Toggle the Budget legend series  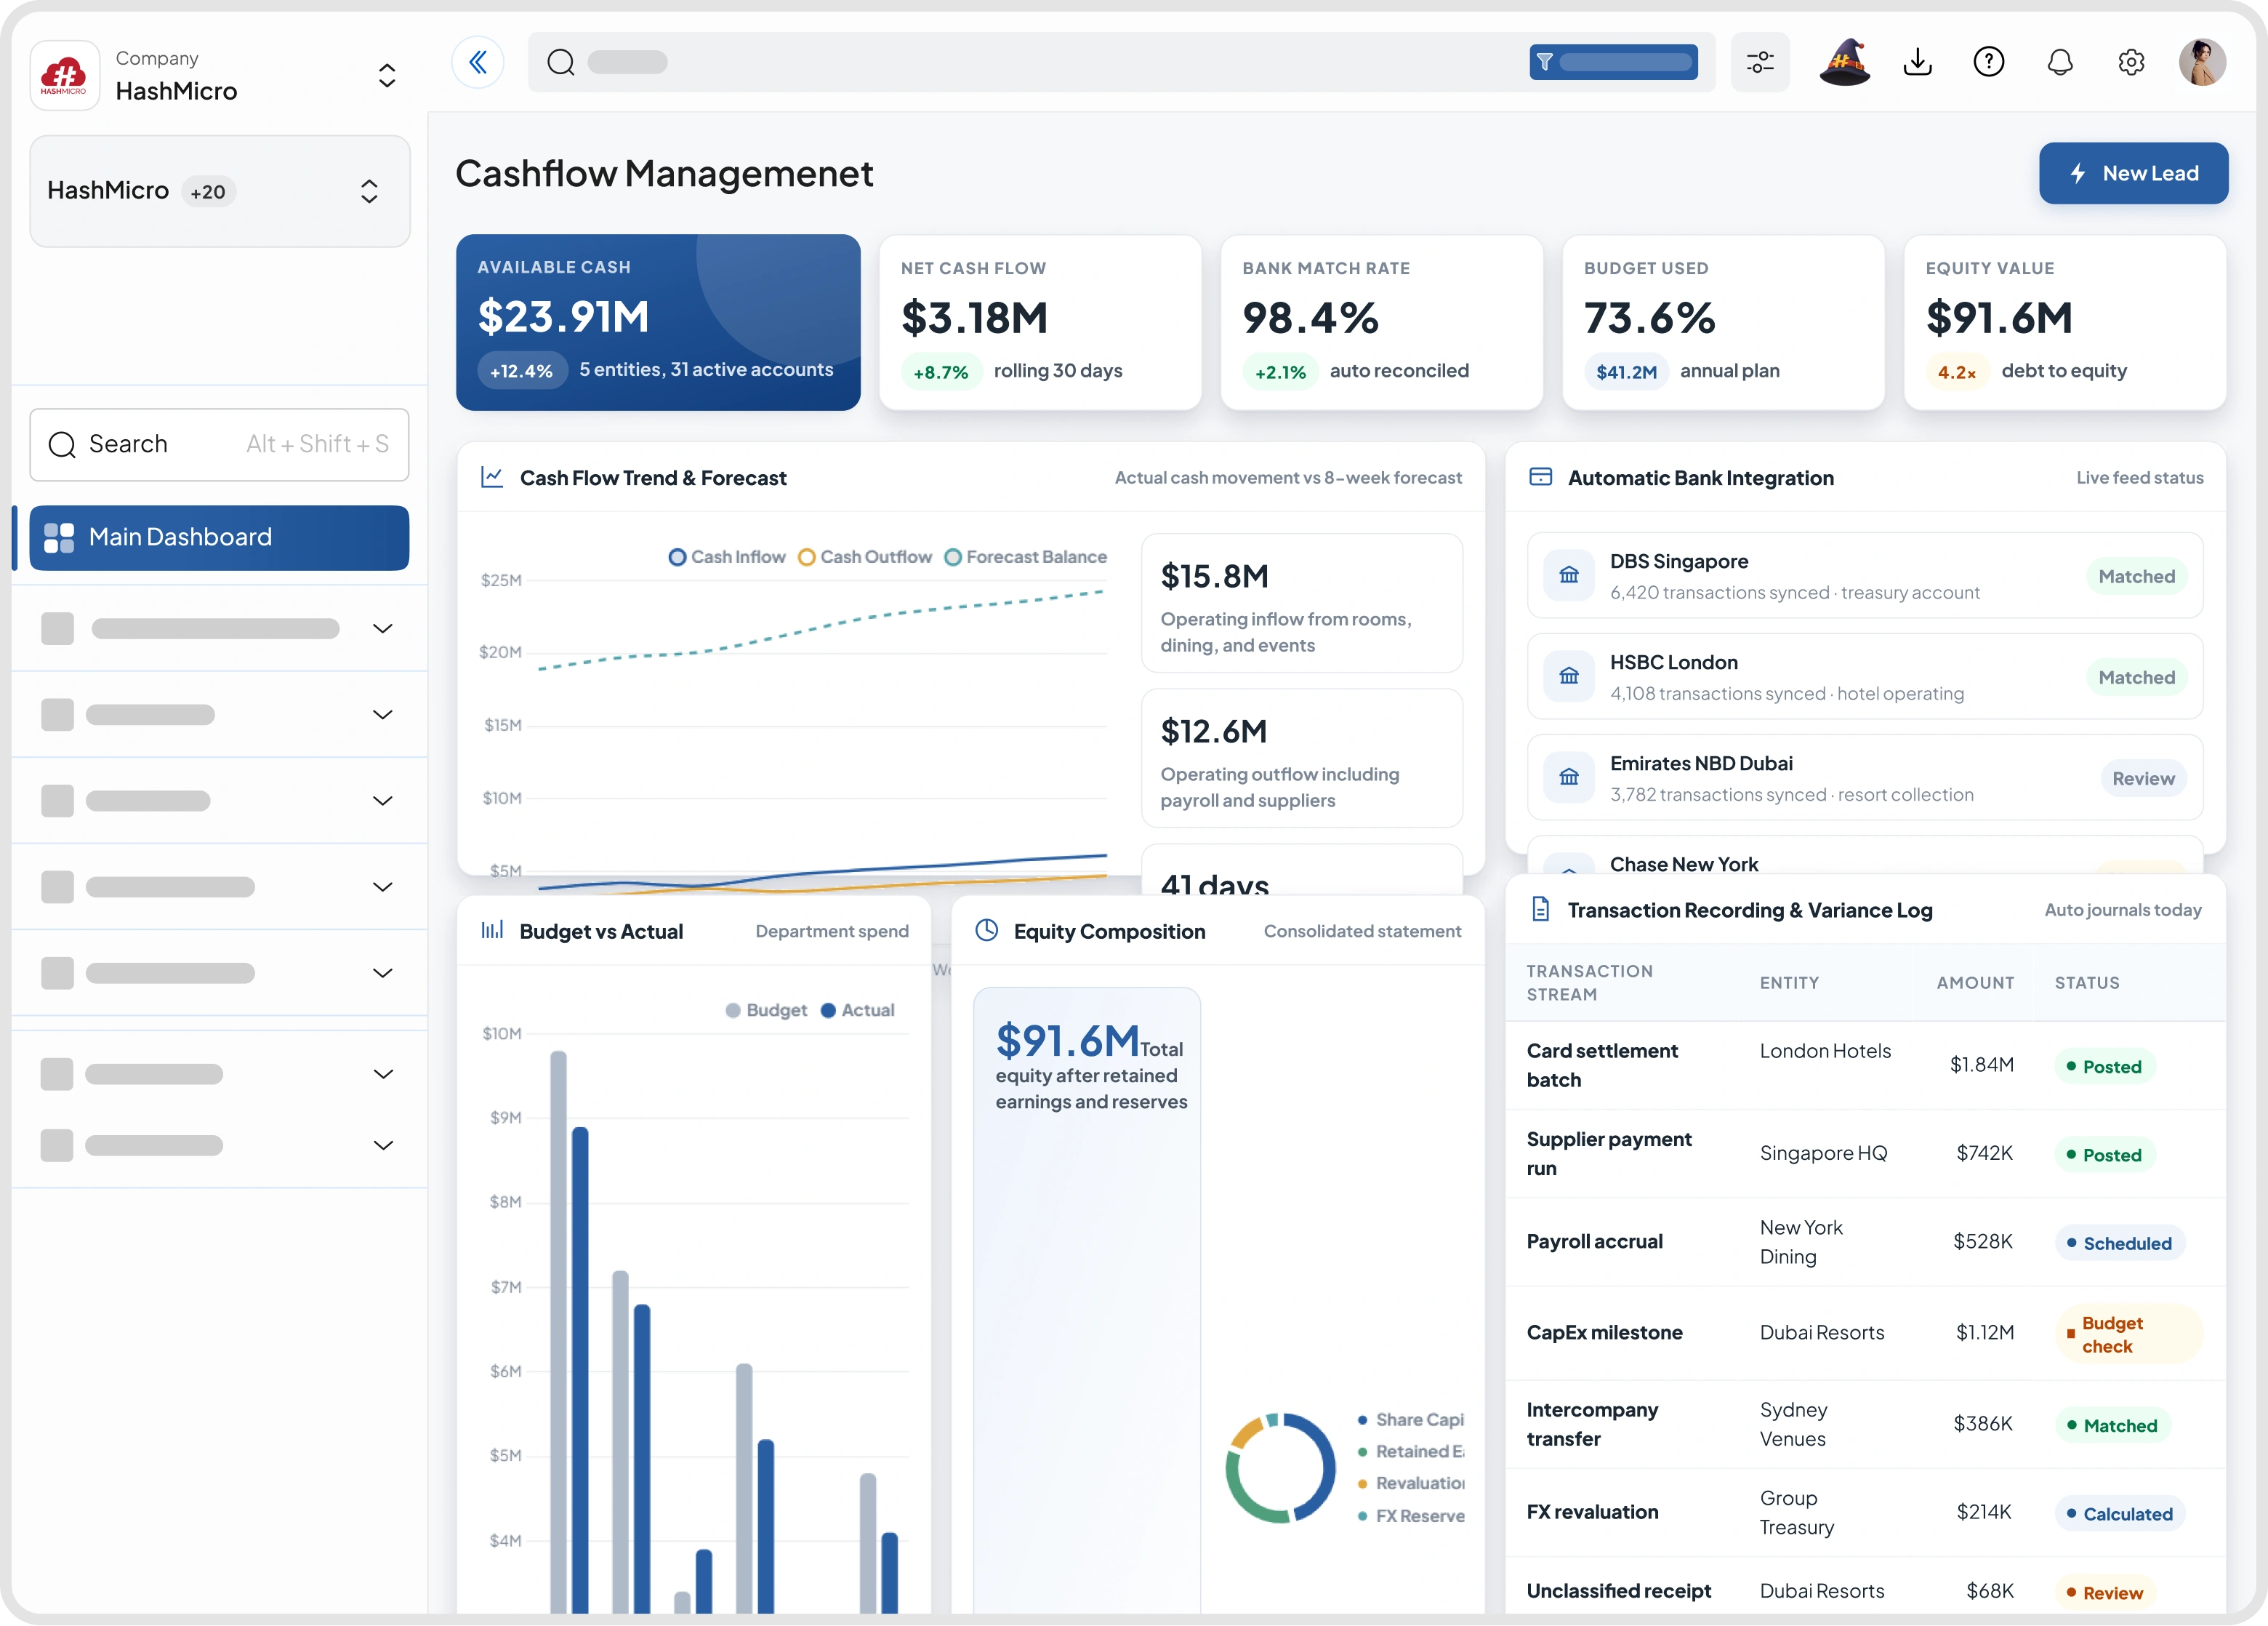[x=766, y=1011]
